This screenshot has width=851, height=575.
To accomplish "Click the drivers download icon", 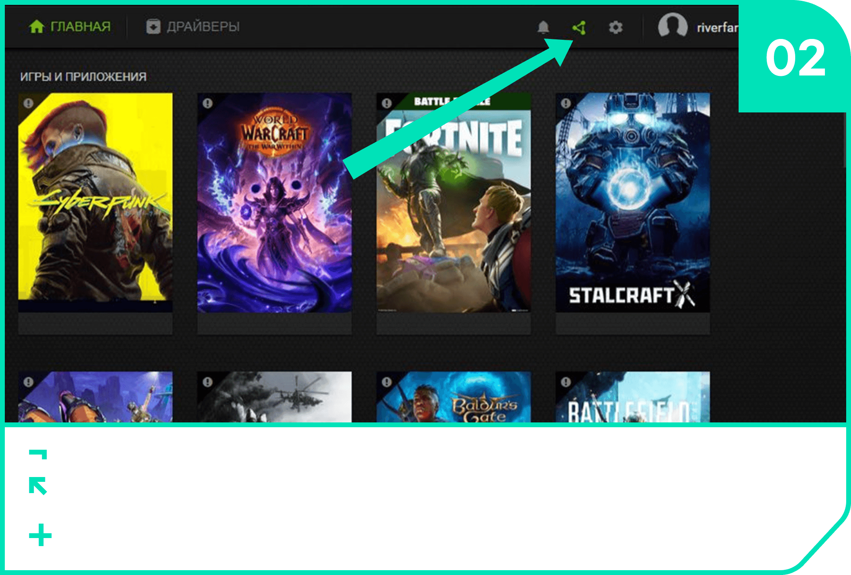I will click(153, 27).
